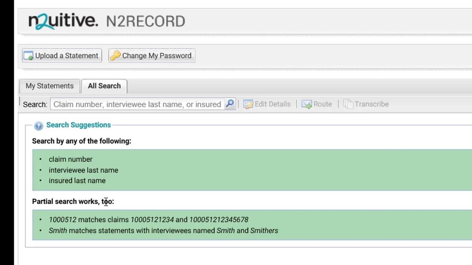Screen dimensions: 472x265
Task: Click the nQuitive logo
Action: [63, 21]
